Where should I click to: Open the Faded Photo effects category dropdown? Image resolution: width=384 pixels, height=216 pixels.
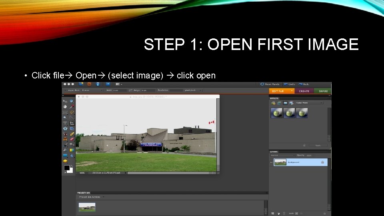309,103
